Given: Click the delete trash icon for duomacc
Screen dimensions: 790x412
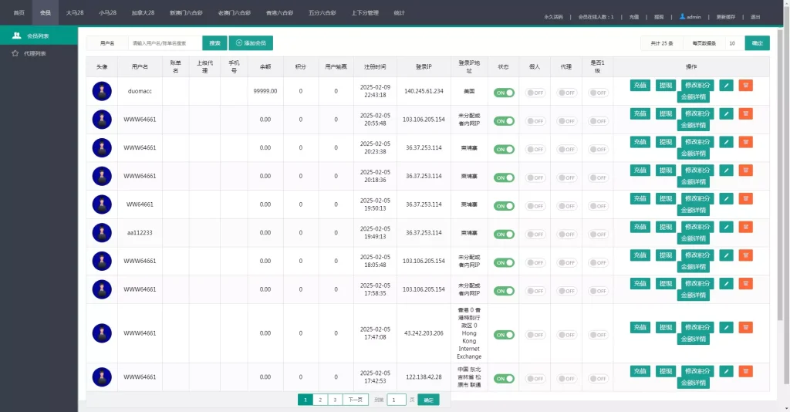Looking at the screenshot, I should (x=745, y=86).
